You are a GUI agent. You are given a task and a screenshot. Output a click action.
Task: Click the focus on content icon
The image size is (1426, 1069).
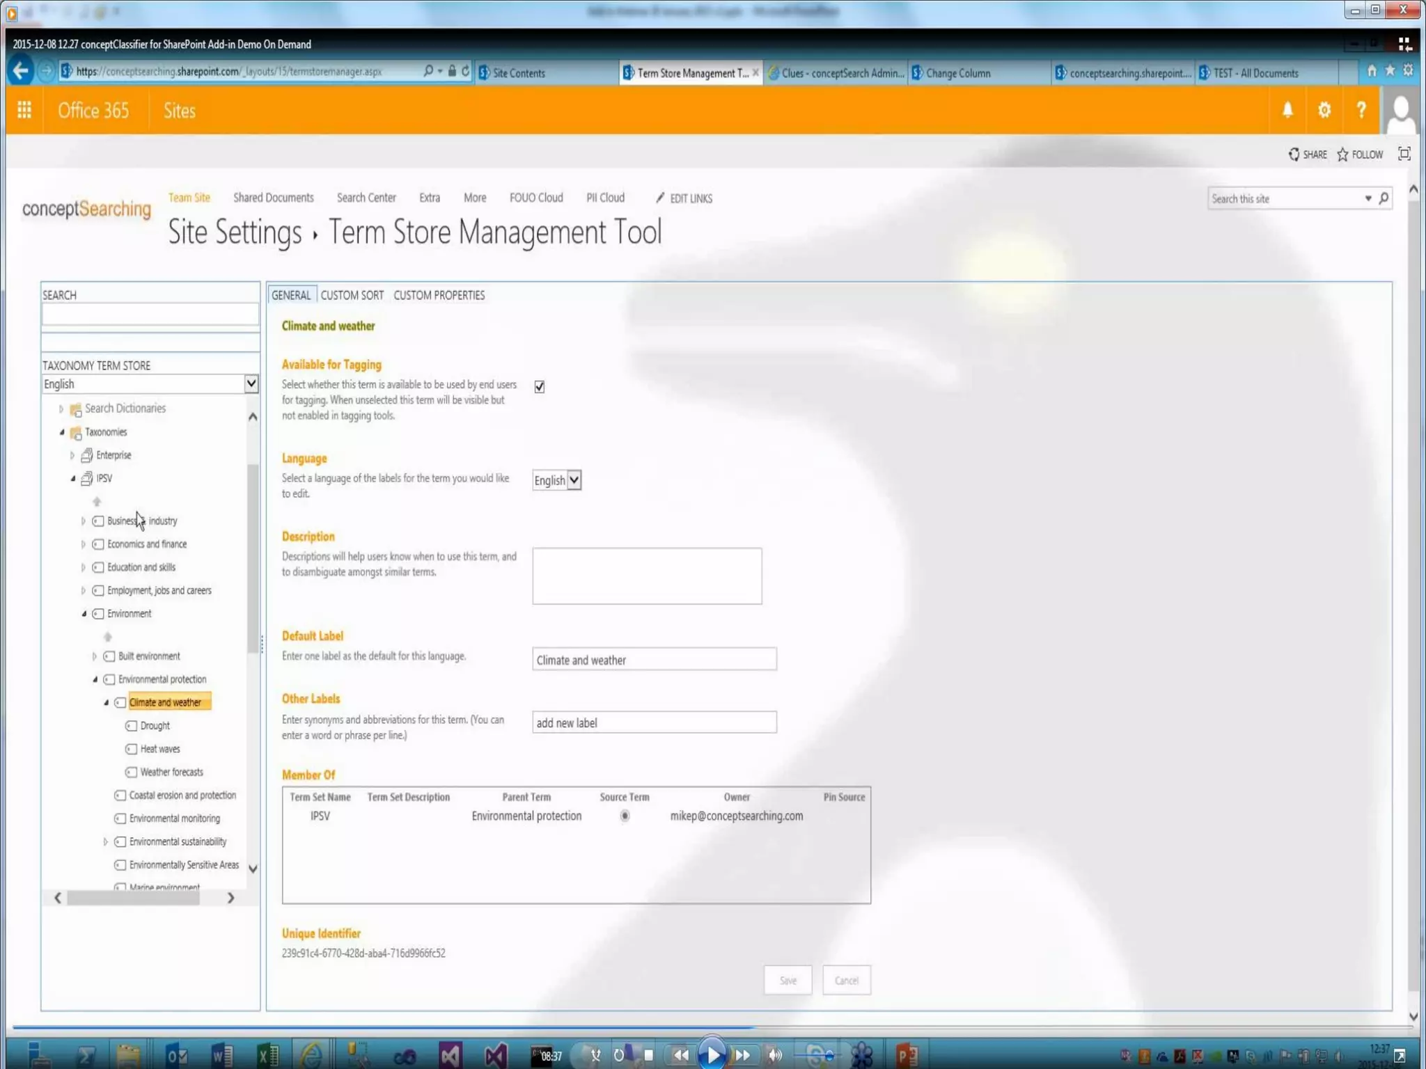(1404, 154)
